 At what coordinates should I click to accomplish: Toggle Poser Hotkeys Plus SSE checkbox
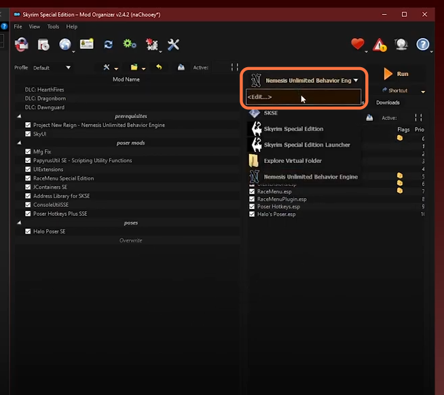[x=28, y=214]
